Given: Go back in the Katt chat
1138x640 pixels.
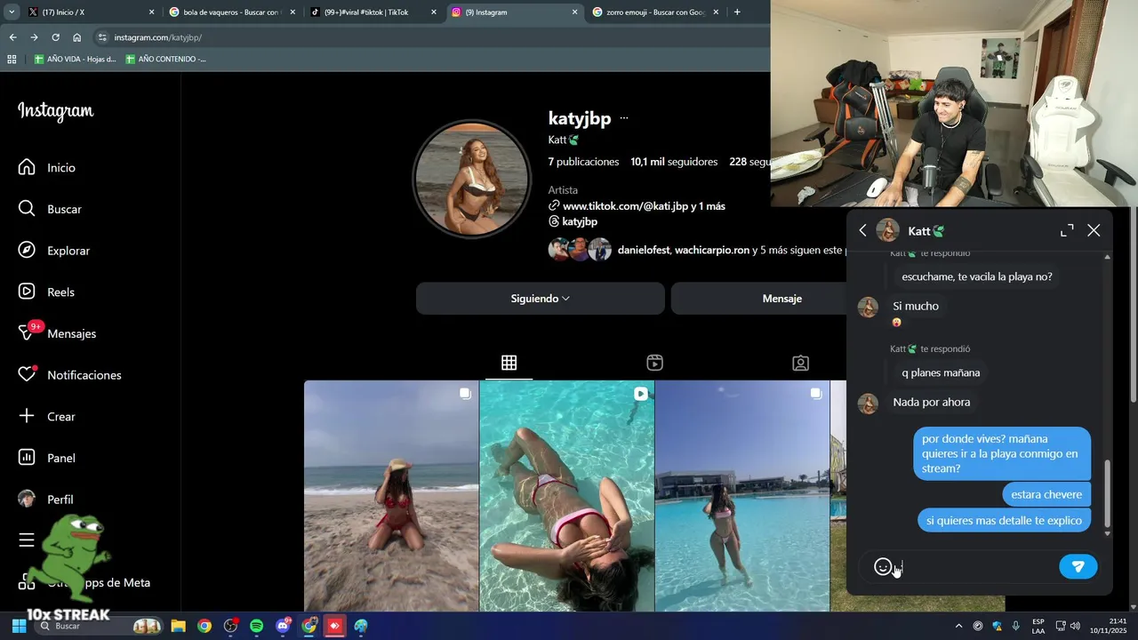Looking at the screenshot, I should 862,230.
